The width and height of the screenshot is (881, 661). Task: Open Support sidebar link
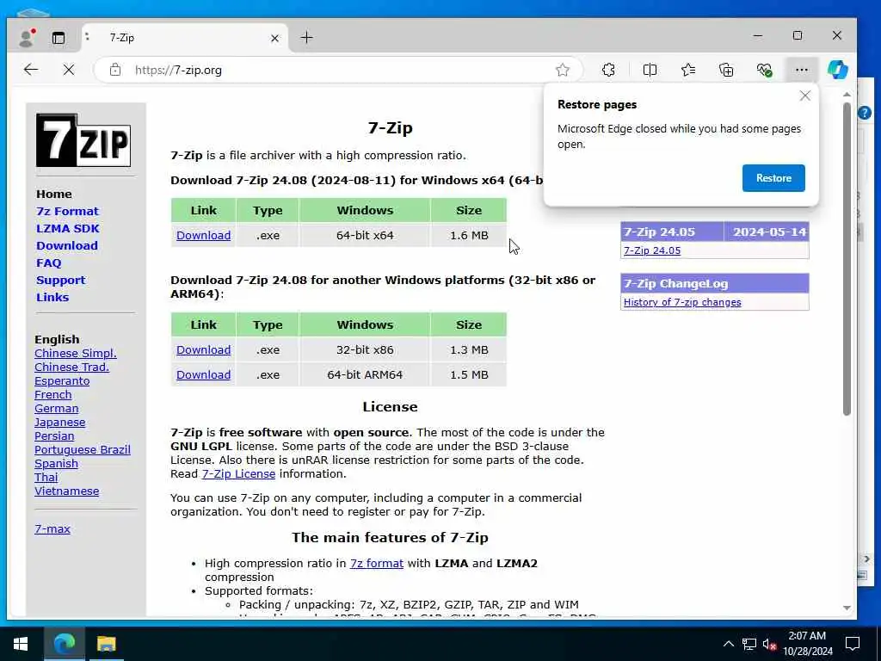pyautogui.click(x=61, y=280)
